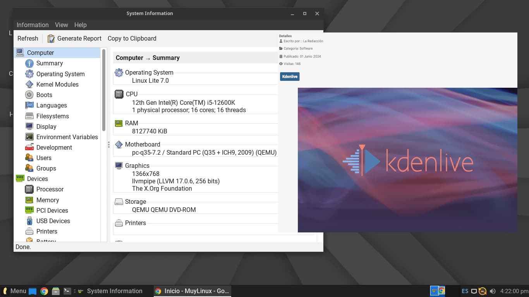The width and height of the screenshot is (529, 297).
Task: Select Display sidebar entry
Action: (x=46, y=126)
